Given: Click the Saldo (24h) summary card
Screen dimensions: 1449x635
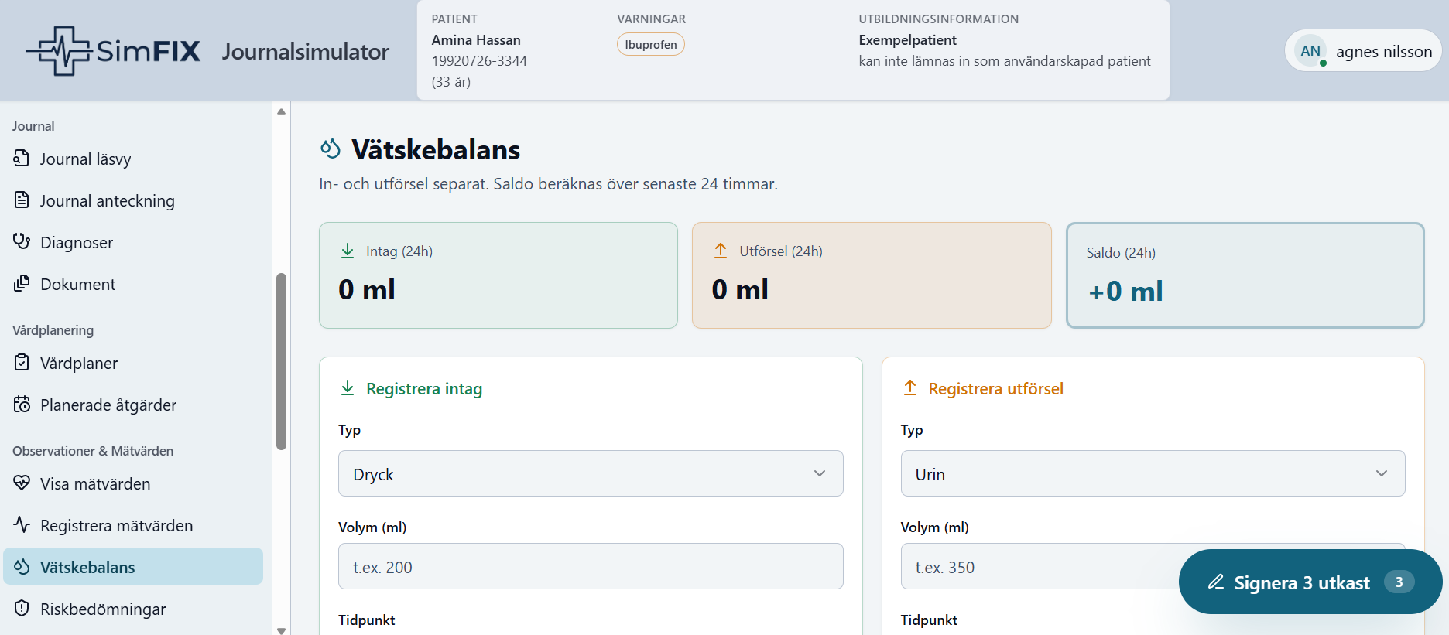Looking at the screenshot, I should pyautogui.click(x=1245, y=275).
